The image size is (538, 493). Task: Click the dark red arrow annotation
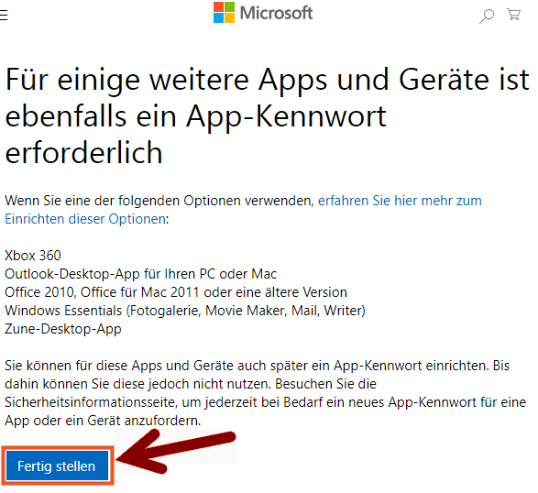[177, 452]
